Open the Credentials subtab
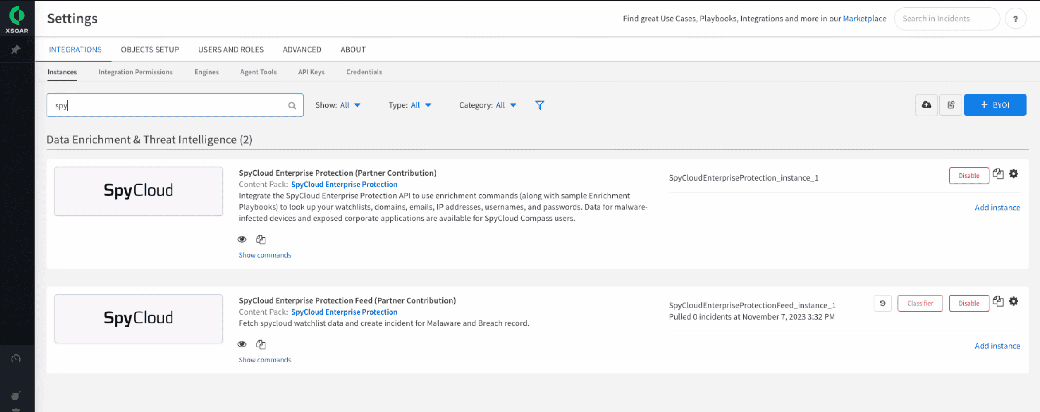This screenshot has height=412, width=1040. [x=364, y=72]
